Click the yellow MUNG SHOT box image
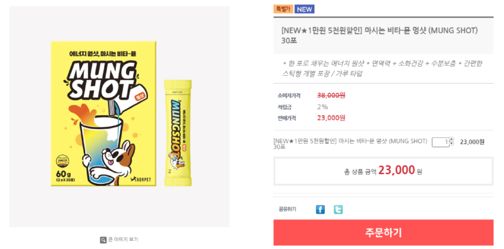504x249 pixels. [x=103, y=113]
